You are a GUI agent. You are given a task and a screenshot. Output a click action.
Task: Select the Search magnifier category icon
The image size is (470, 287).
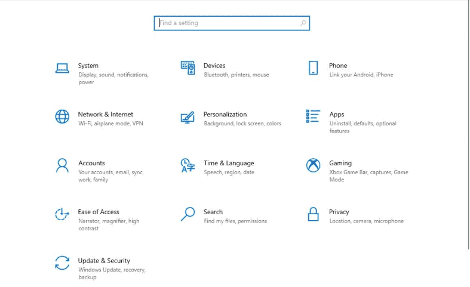188,214
